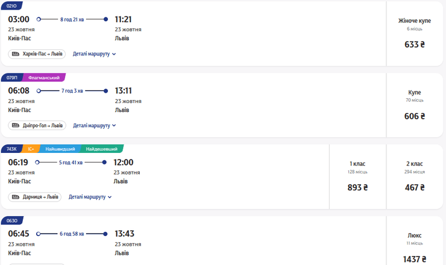Click the Найдешевший tag on train 743К
This screenshot has width=446, height=265.
tap(101, 149)
